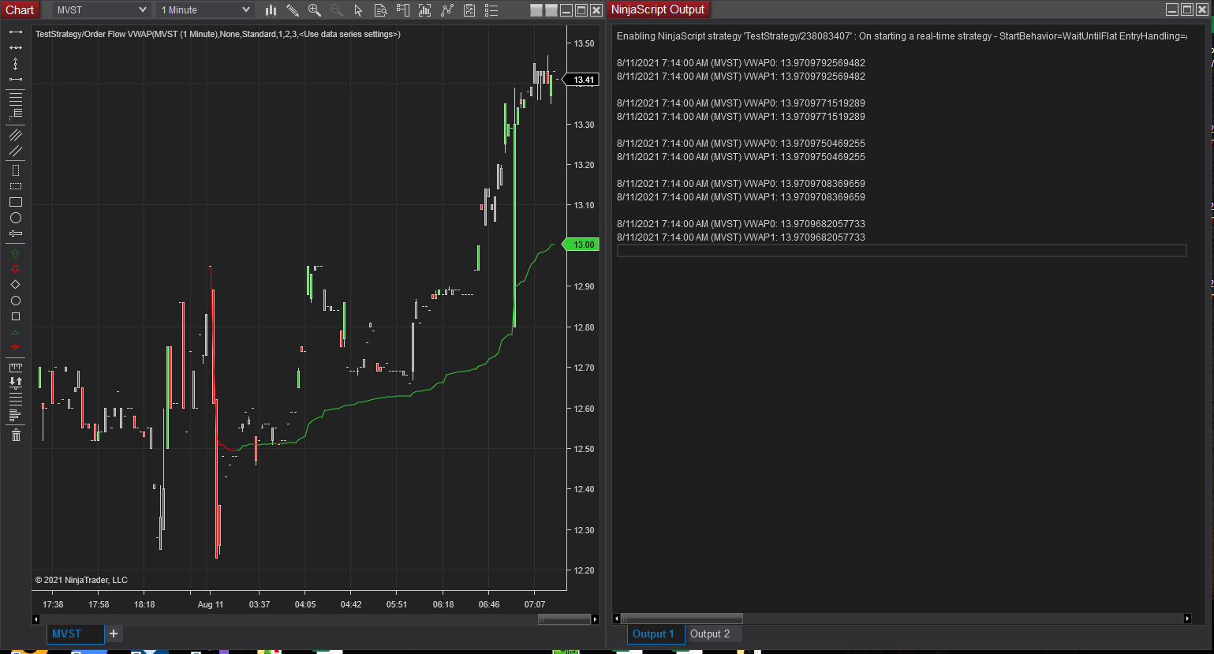Image resolution: width=1214 pixels, height=654 pixels.
Task: Select the Vertical Line drawing tool
Action: [x=16, y=63]
